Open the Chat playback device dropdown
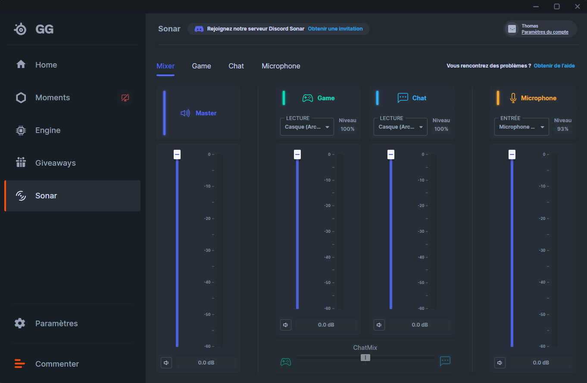Image resolution: width=587 pixels, height=383 pixels. point(400,127)
